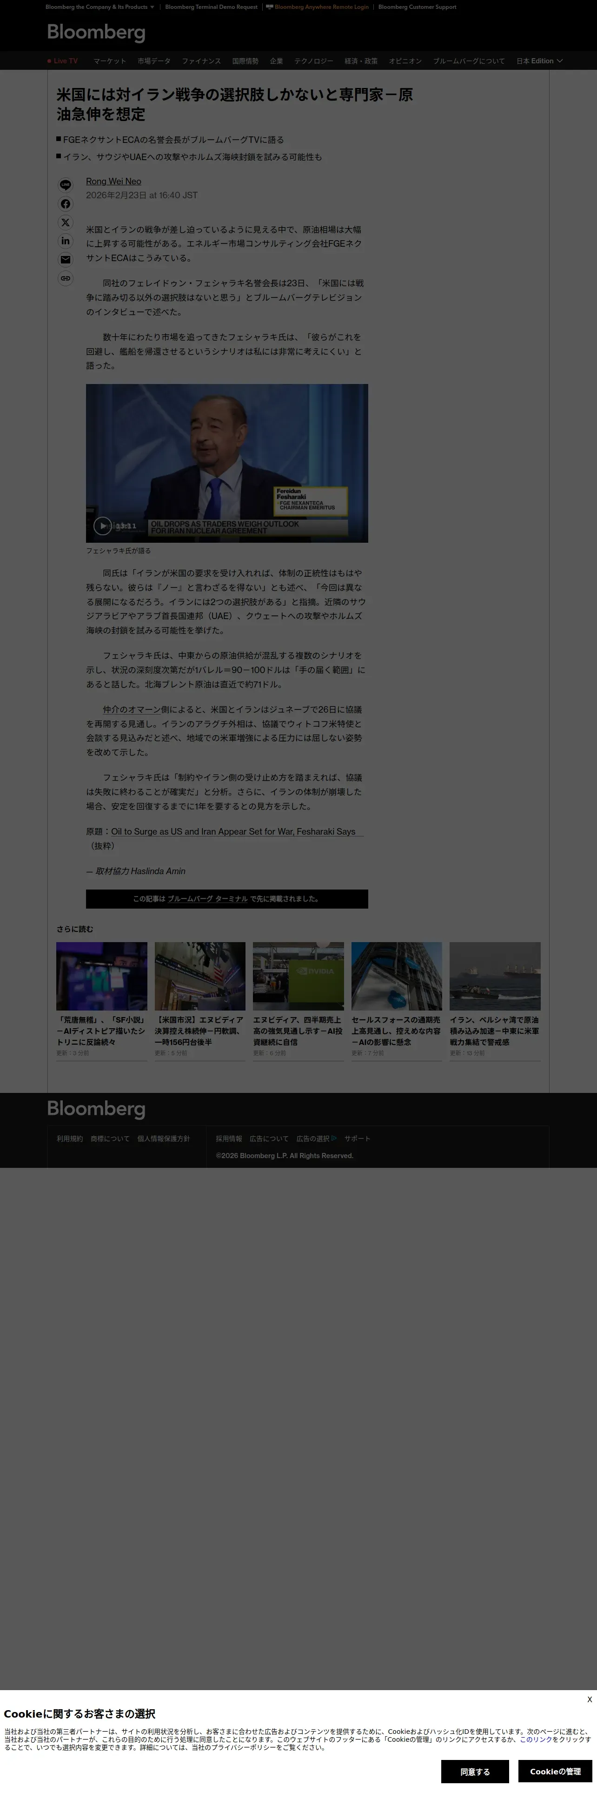Open headline 【米国市況】エヌビディア決算控え株続伸
Screen dimensions: 597x1793
point(200,1031)
